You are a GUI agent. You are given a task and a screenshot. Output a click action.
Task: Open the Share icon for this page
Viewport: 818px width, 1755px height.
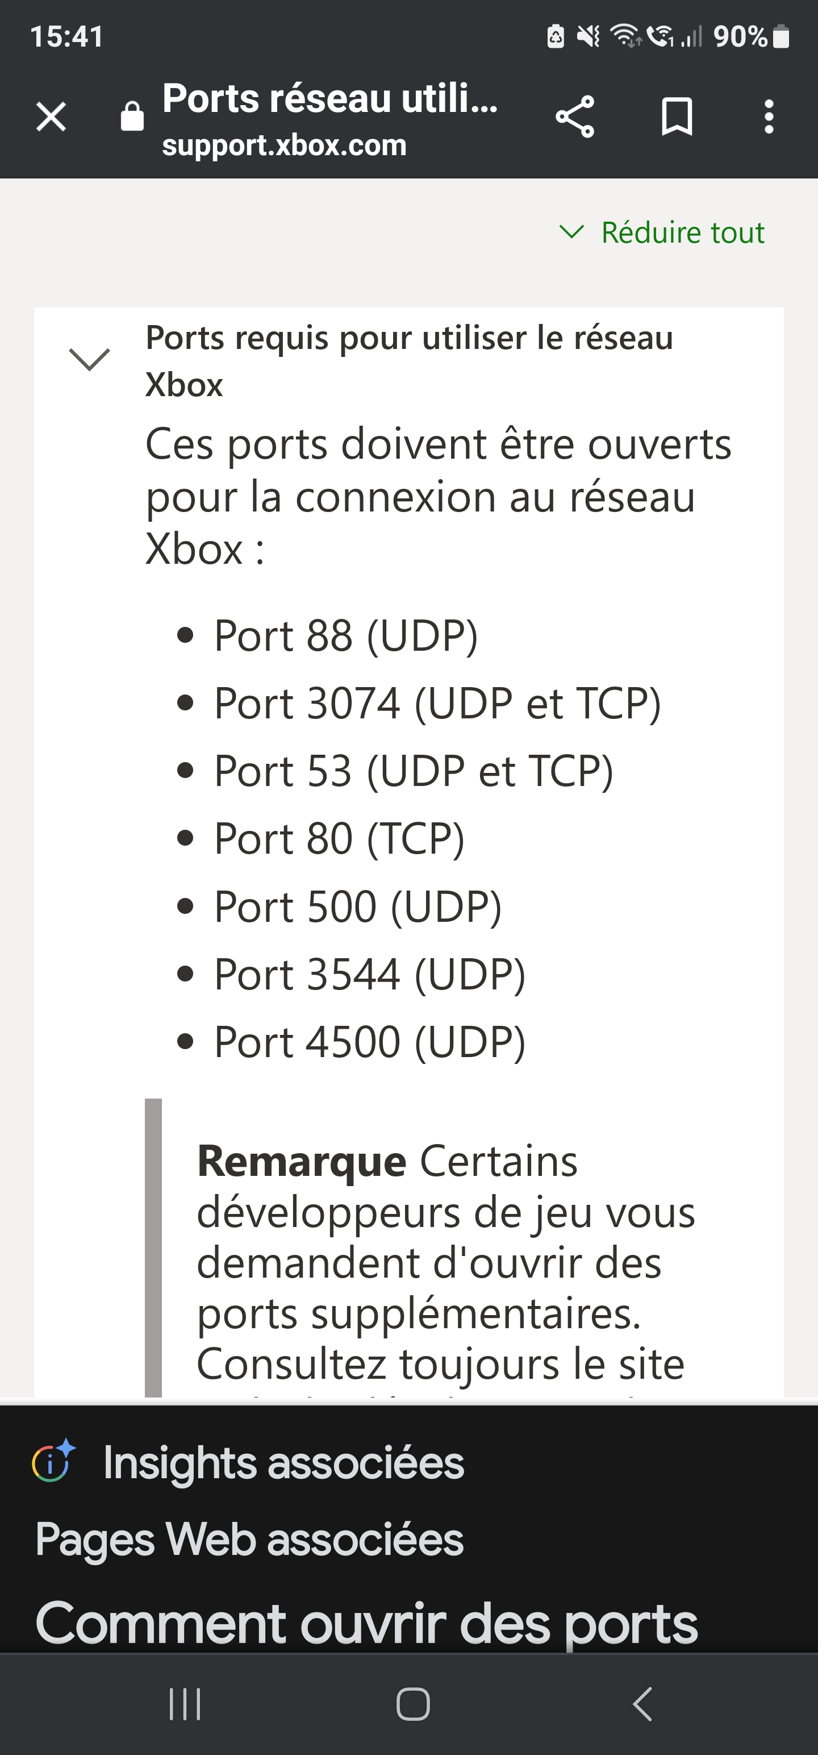click(575, 117)
